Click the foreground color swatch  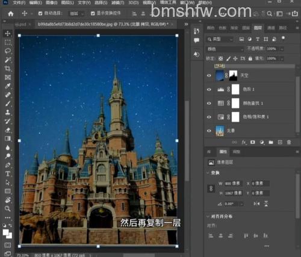(5, 232)
